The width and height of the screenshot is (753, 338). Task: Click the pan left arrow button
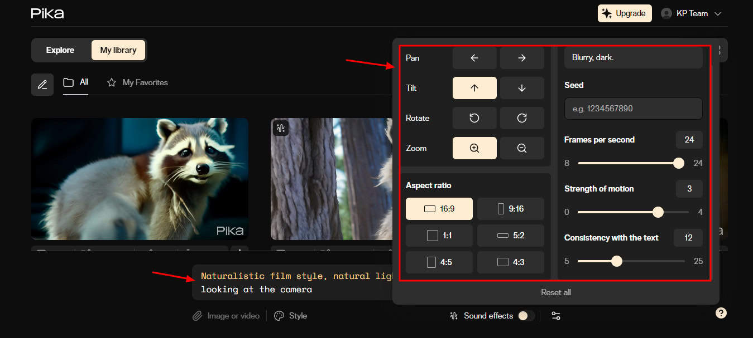(x=474, y=58)
